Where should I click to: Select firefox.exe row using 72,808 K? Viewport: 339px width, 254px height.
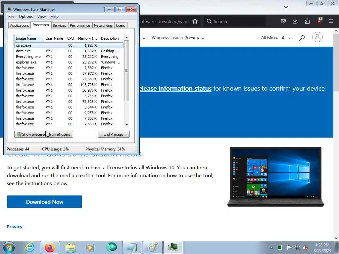(x=69, y=102)
